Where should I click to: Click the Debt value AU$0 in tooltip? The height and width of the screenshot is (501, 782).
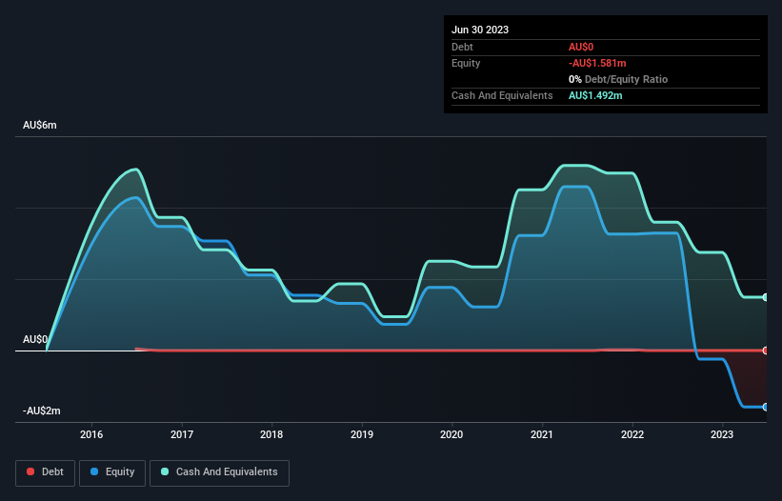[x=581, y=47]
